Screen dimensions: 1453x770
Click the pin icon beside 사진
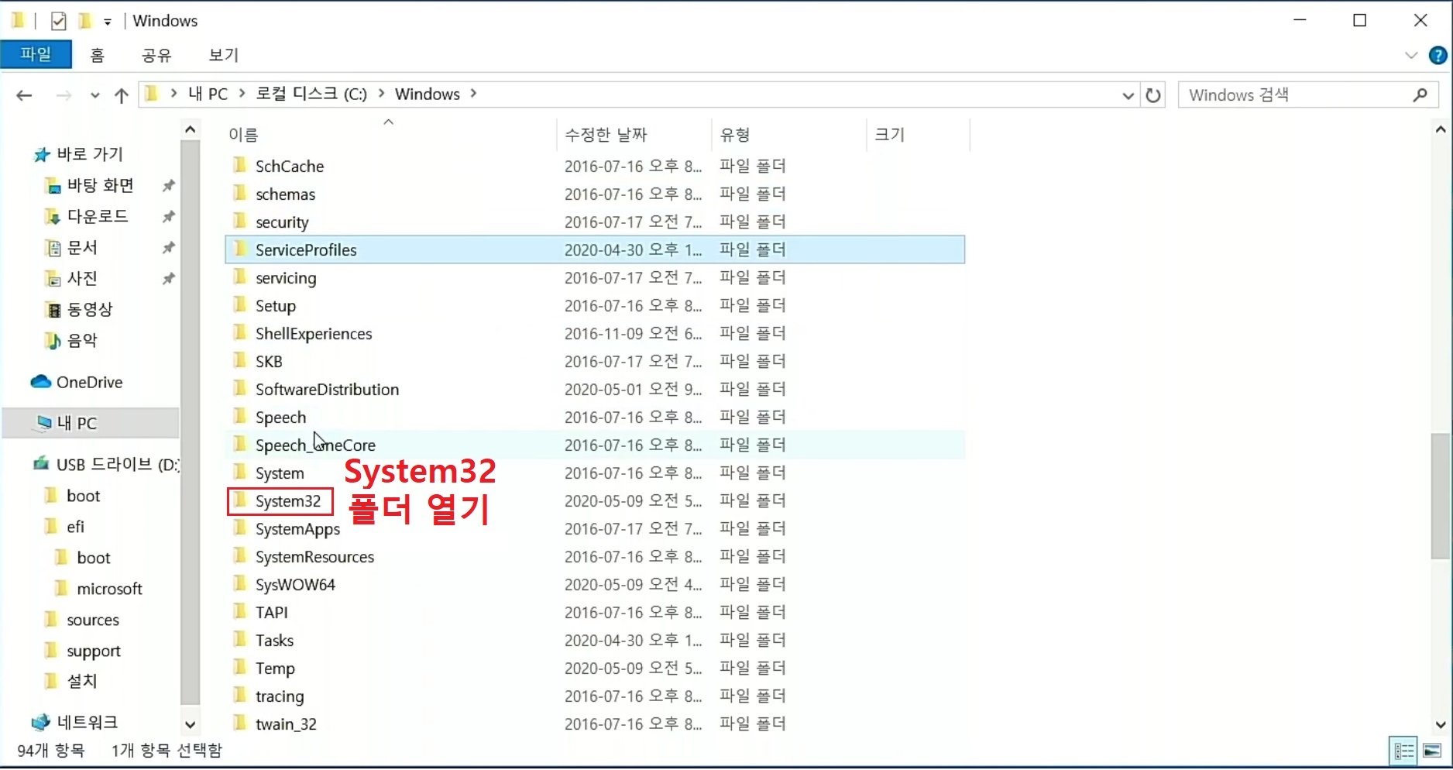click(168, 278)
